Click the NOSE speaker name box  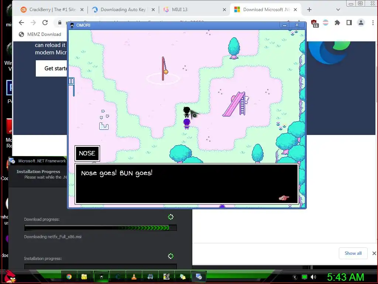tap(87, 153)
